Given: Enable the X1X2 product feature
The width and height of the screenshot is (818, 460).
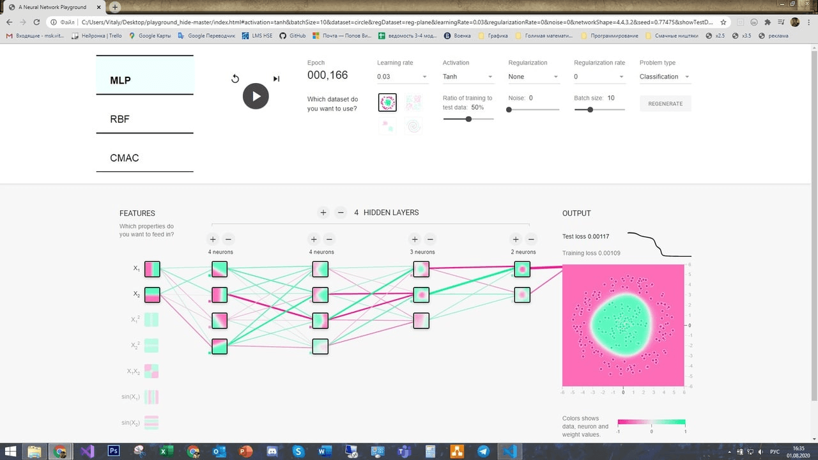Looking at the screenshot, I should point(152,371).
